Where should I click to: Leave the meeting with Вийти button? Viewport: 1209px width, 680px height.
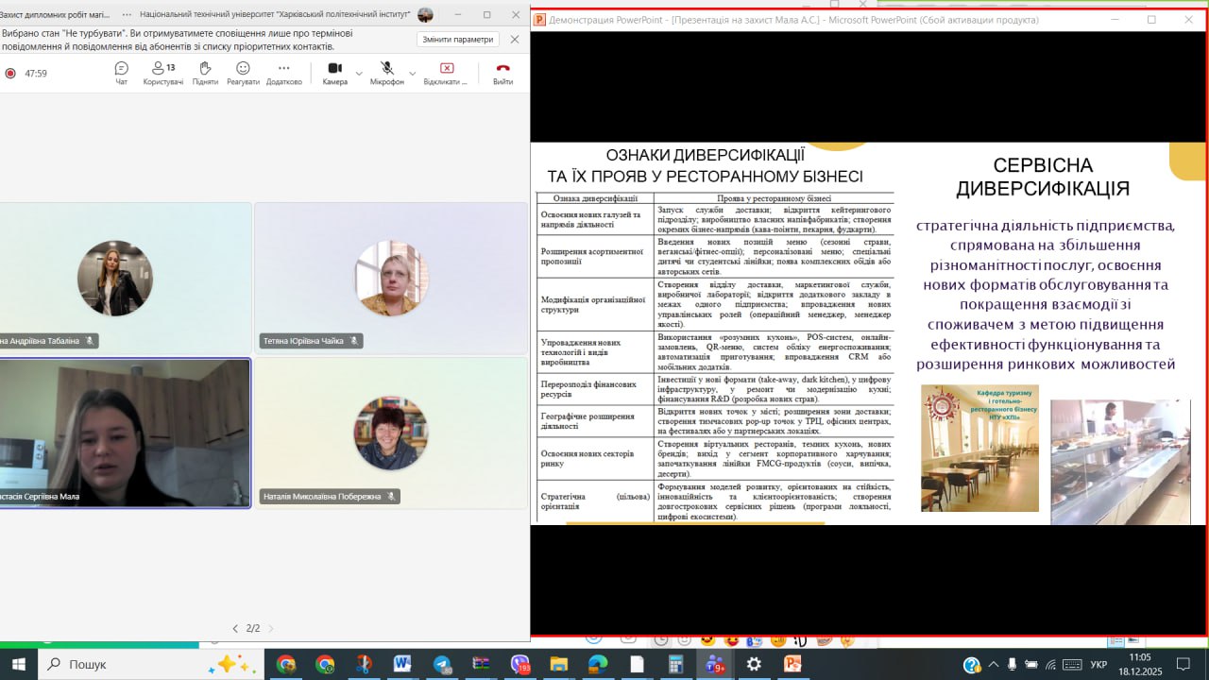coord(502,73)
